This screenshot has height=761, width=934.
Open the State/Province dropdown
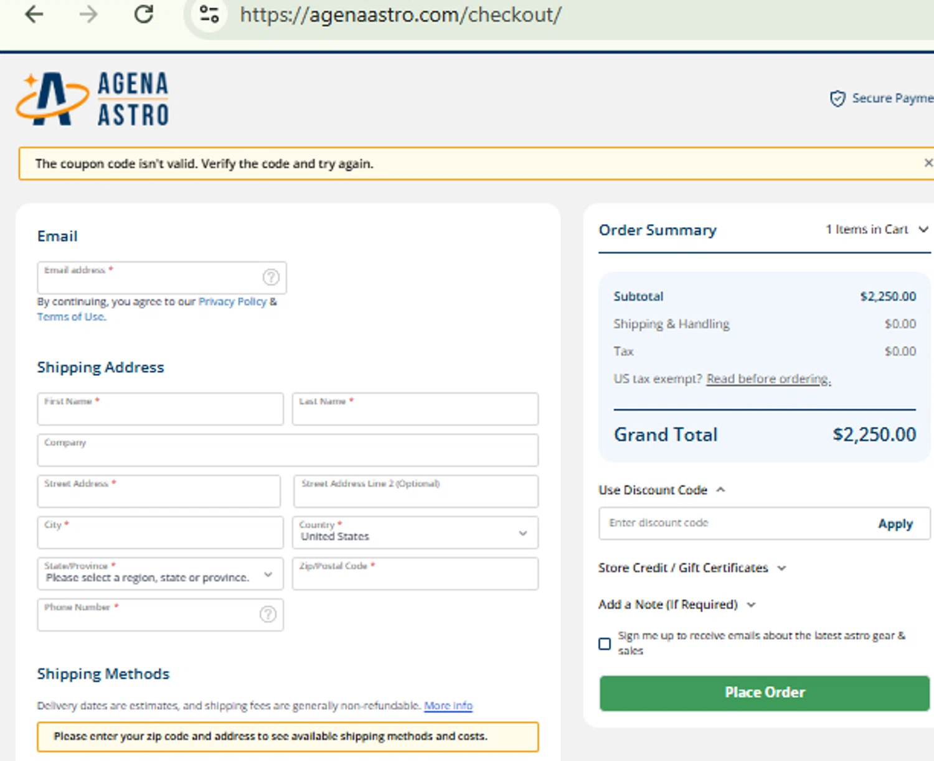[160, 573]
